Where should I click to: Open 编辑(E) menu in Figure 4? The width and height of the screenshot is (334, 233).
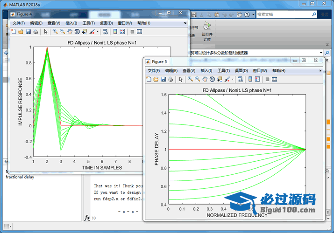36,23
